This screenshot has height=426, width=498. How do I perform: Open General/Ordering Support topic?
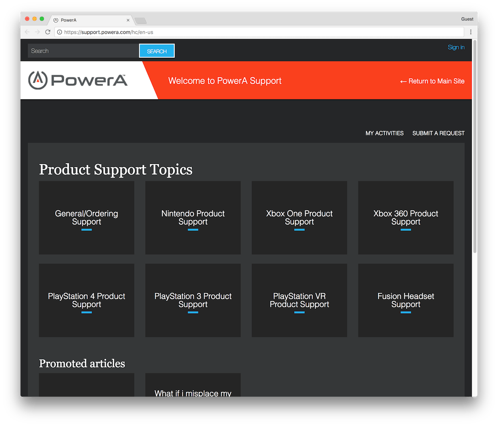tap(86, 218)
